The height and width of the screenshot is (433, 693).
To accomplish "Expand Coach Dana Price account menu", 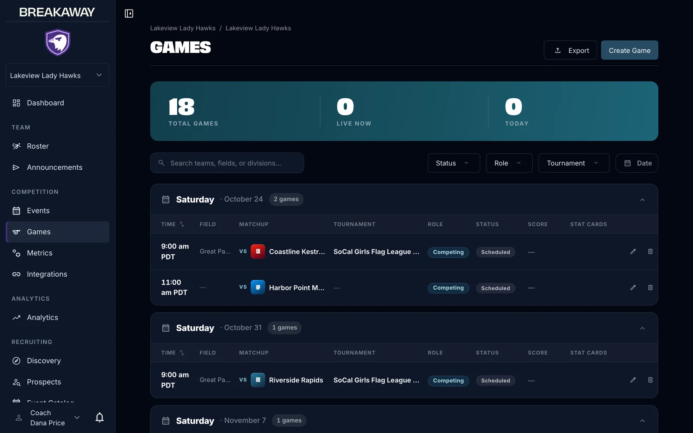I will pyautogui.click(x=77, y=418).
